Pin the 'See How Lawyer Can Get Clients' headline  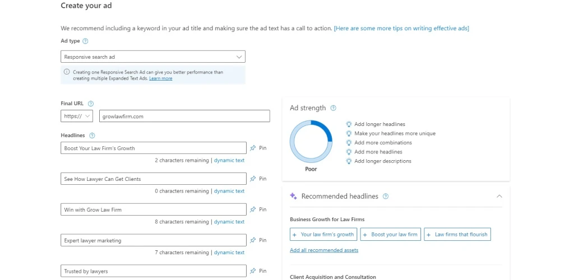(x=258, y=179)
